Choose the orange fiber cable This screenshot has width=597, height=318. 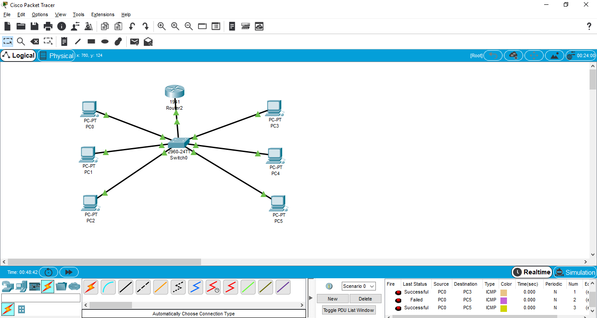click(x=161, y=287)
